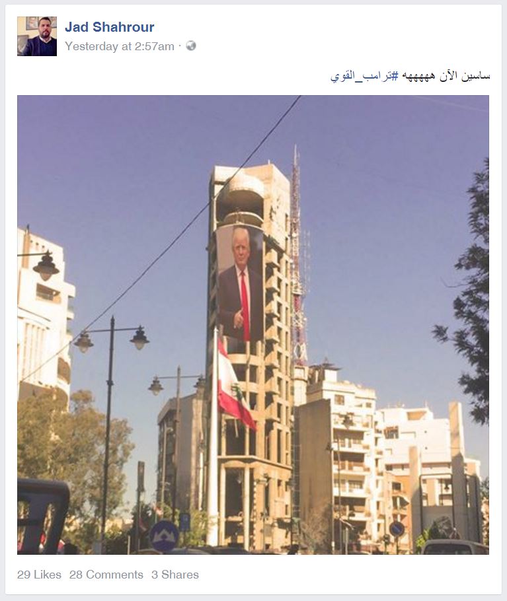
Task: Open the posted street photo
Action: [253, 325]
